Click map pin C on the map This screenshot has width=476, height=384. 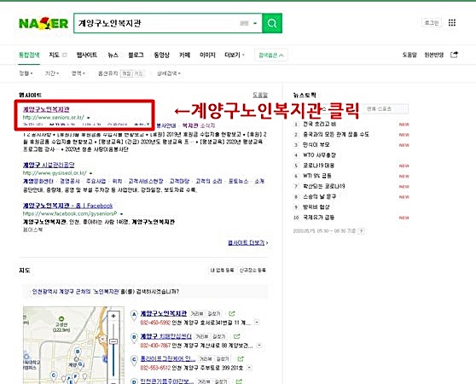54,375
